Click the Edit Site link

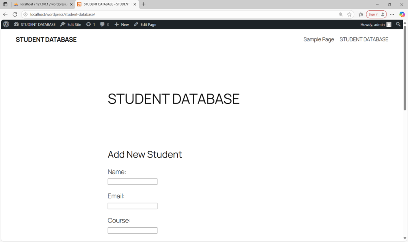pos(71,24)
